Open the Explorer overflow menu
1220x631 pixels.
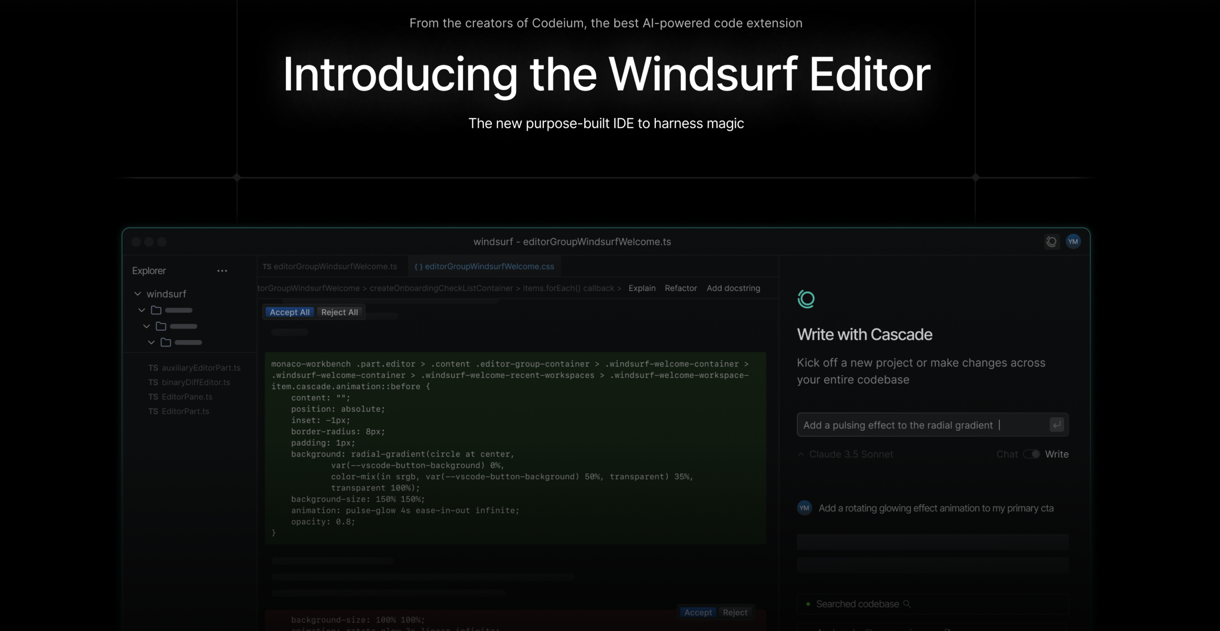pos(222,271)
